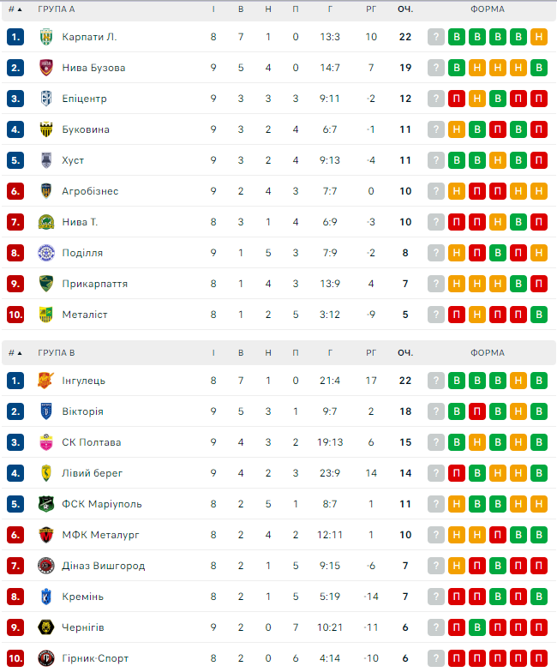Click the Карпати Л. team crest icon
This screenshot has height=672, width=557.
(x=46, y=37)
